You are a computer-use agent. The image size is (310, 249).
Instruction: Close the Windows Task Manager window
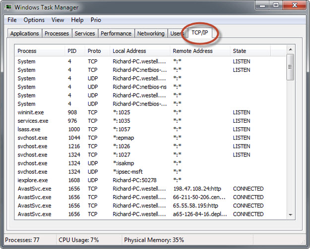coord(295,5)
